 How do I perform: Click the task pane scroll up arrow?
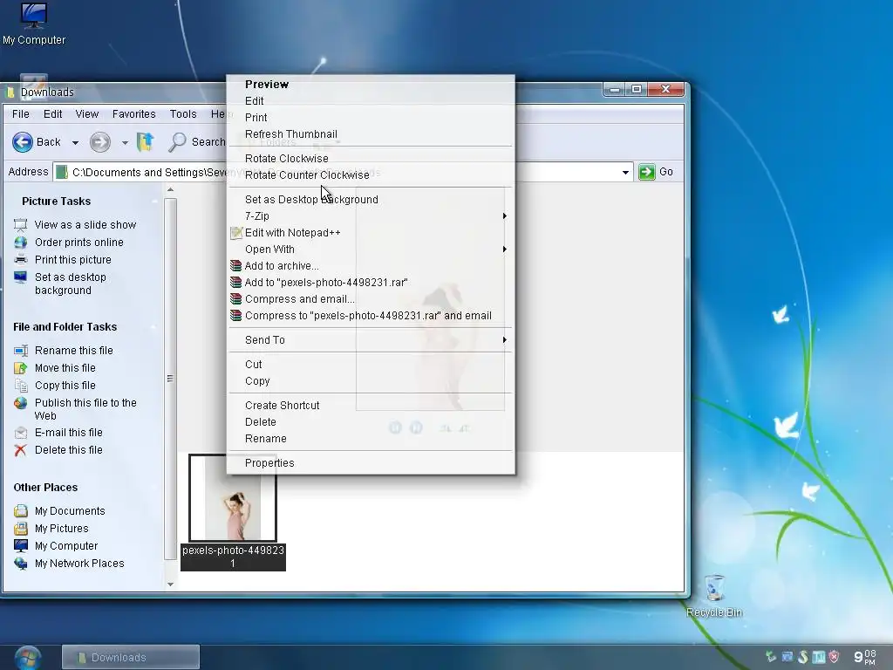pyautogui.click(x=170, y=189)
